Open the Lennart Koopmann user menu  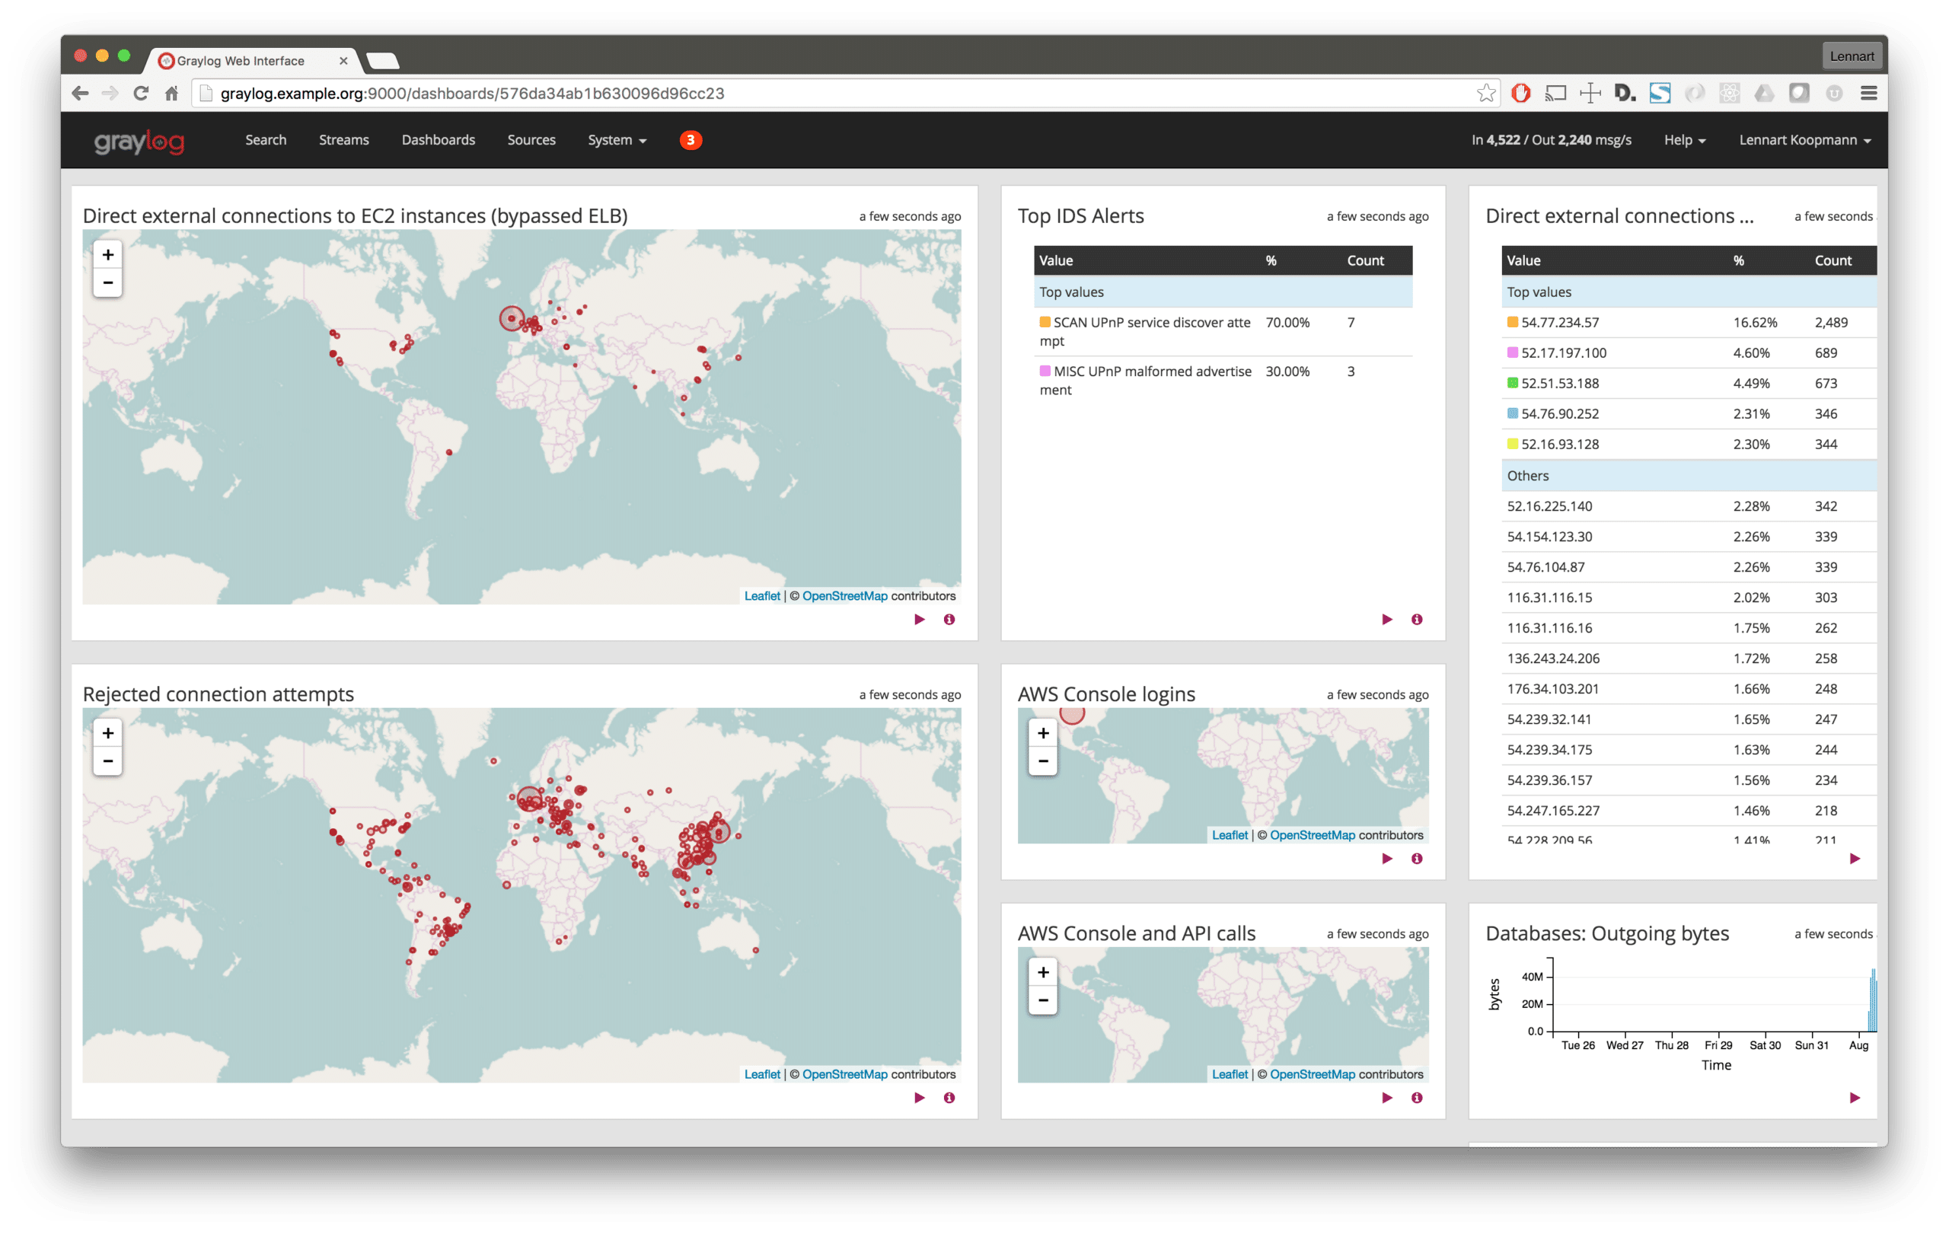(1804, 140)
